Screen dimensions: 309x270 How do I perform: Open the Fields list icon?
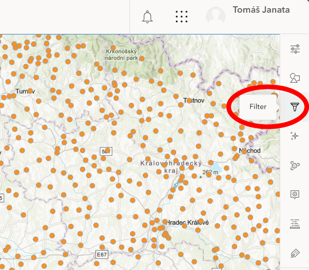[x=295, y=223]
